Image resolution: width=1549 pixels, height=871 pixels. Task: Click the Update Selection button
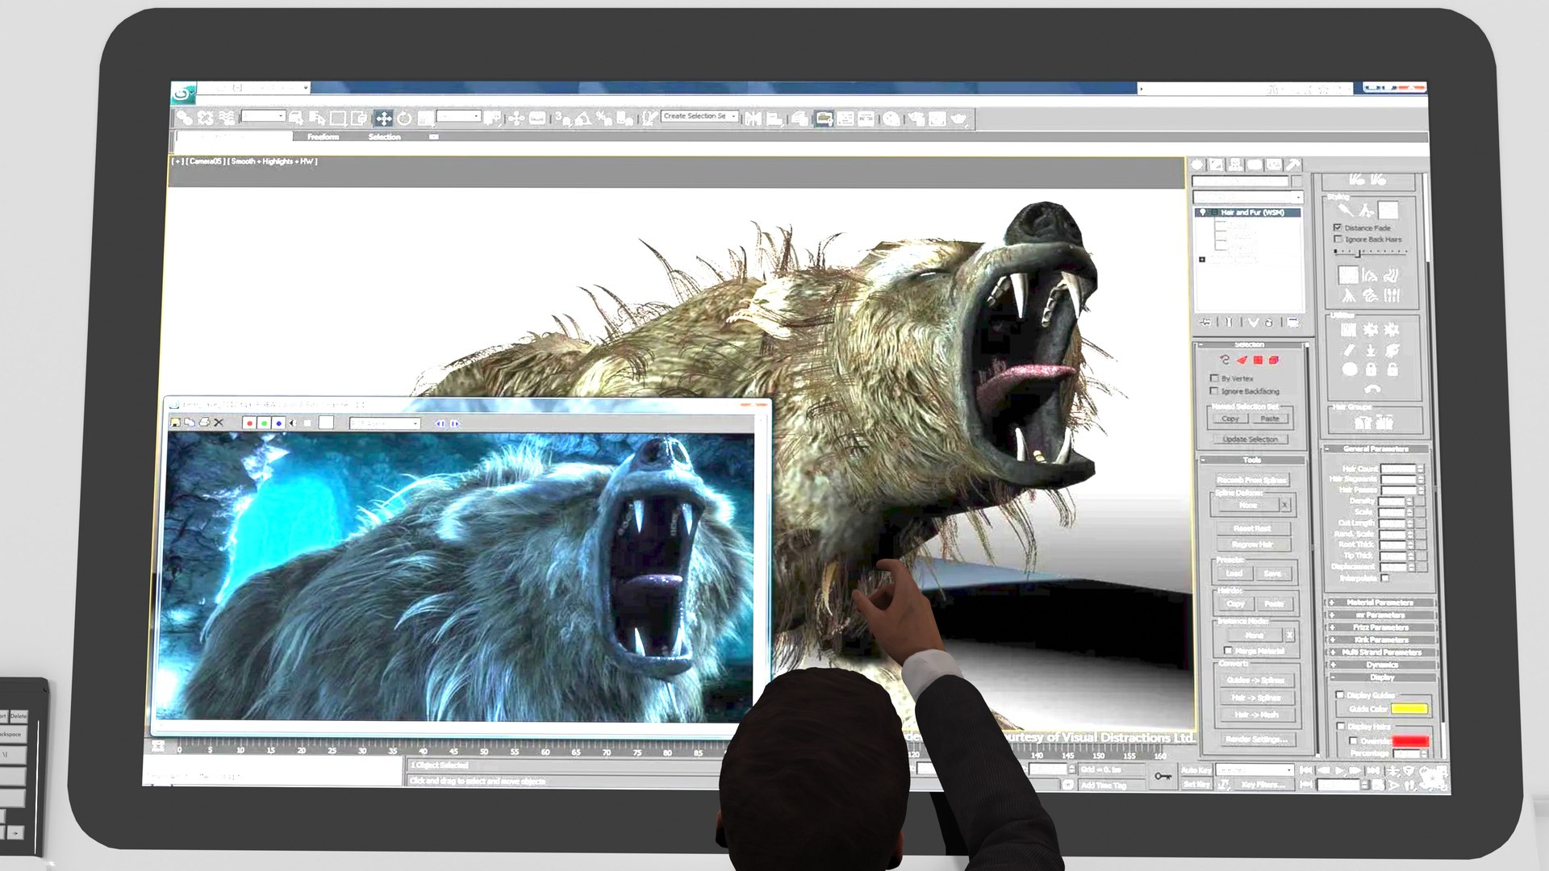coord(1250,440)
